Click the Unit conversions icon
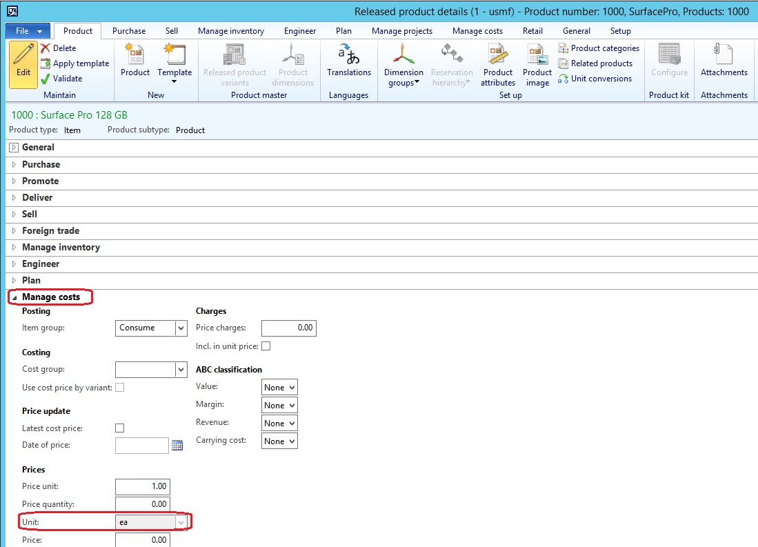758x547 pixels. point(597,79)
